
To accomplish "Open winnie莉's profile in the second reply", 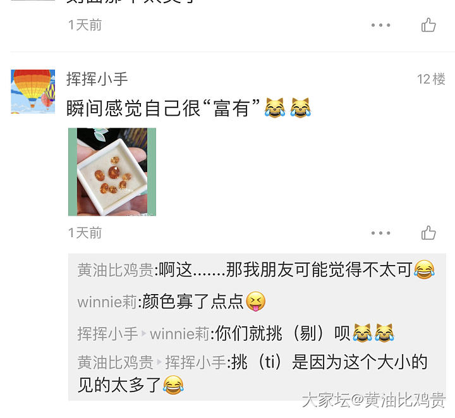I will 107,301.
